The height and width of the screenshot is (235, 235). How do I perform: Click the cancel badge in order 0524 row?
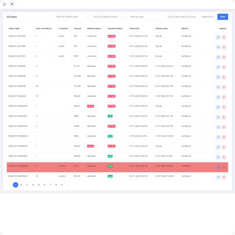click(x=91, y=146)
